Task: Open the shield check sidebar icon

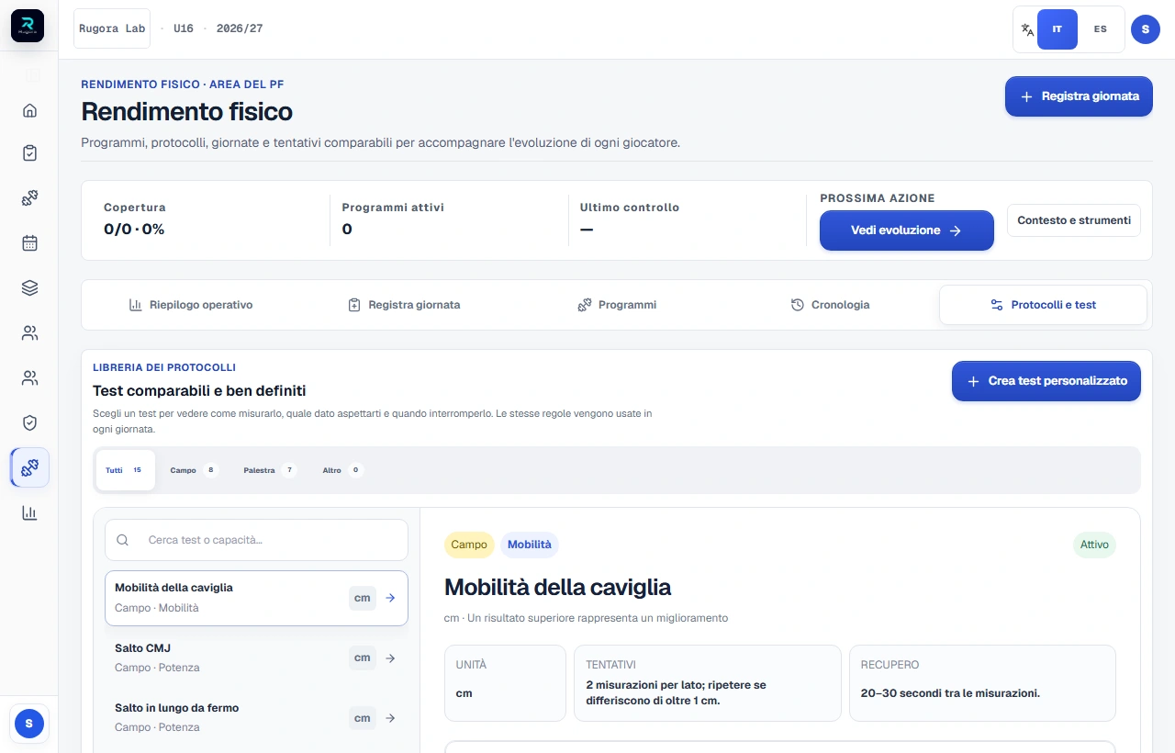Action: click(x=29, y=422)
